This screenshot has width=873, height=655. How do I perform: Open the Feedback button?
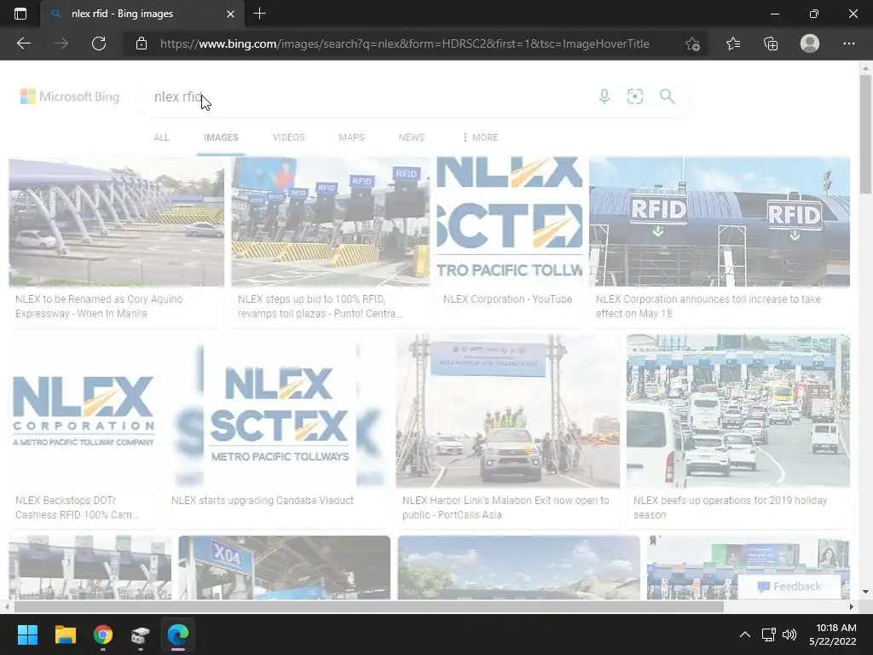(x=789, y=587)
